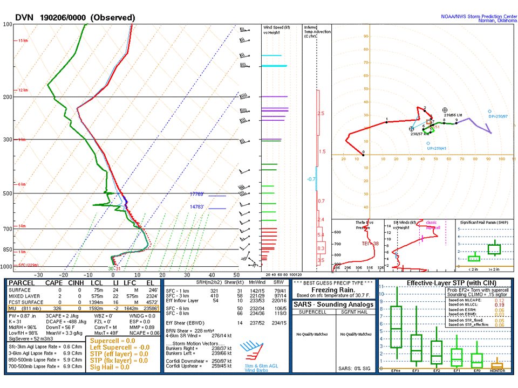The image size is (518, 388).
Task: Click the EF4+ box-and-whisker plot
Action: (396, 327)
